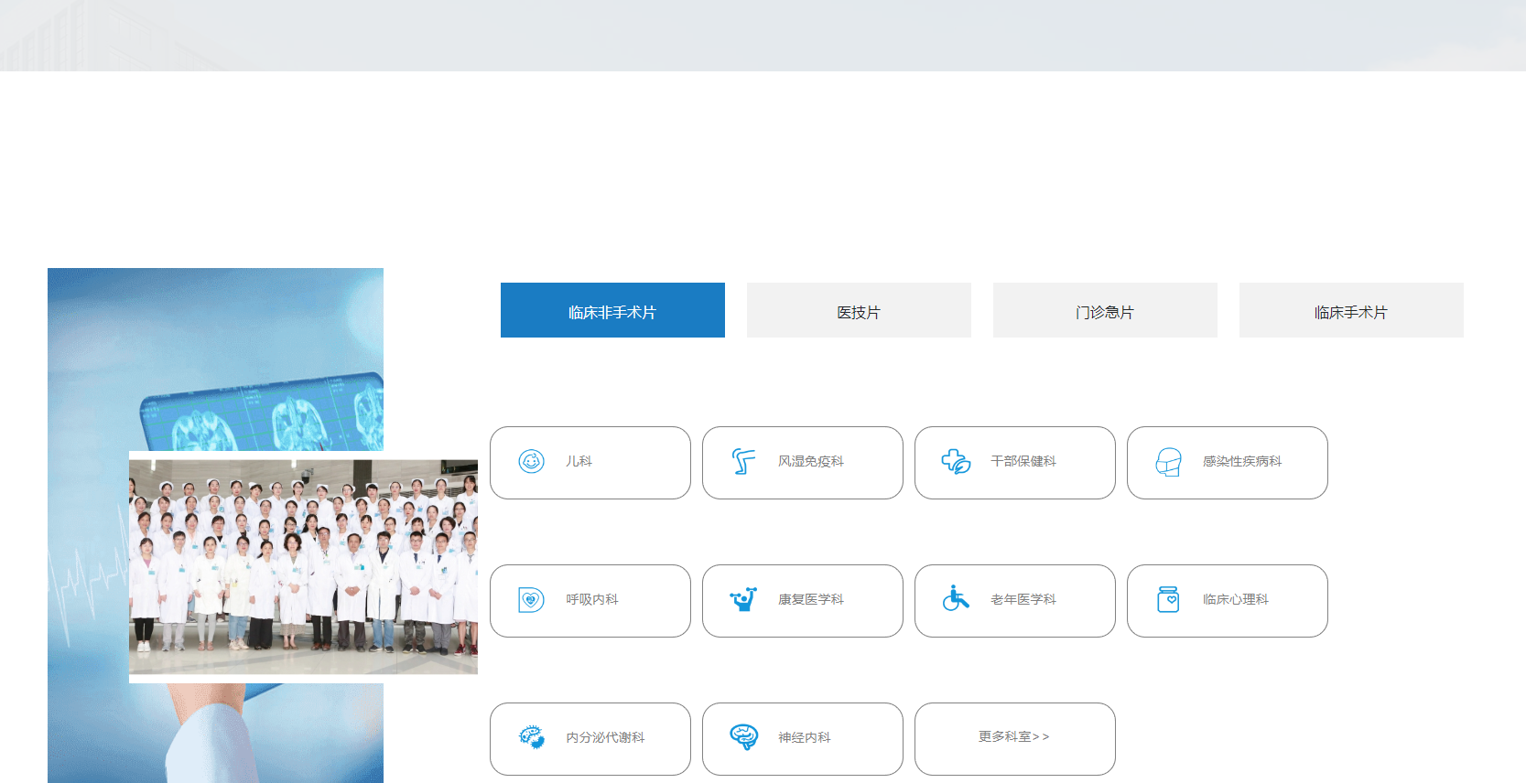Click the exercise figure icon for 康复医学科
This screenshot has height=783, width=1526.
(743, 599)
